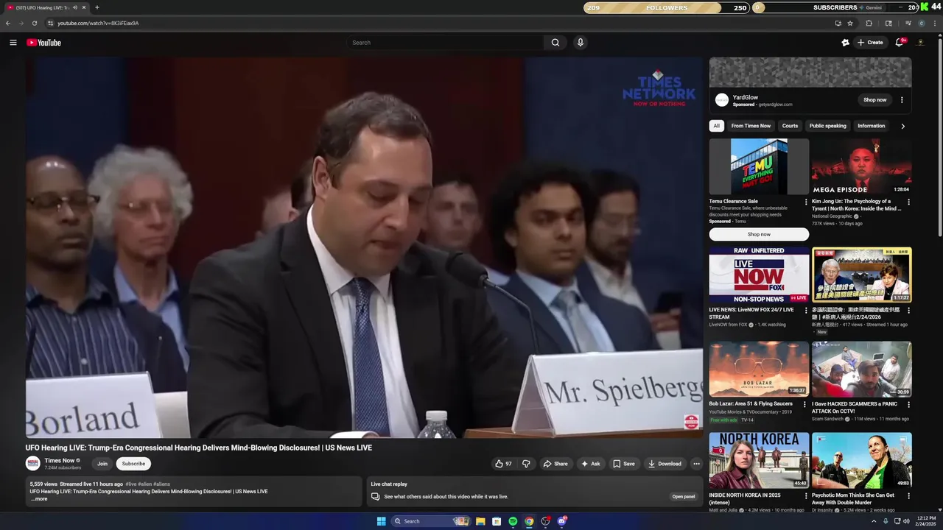The width and height of the screenshot is (943, 530).
Task: Open options for Psychotic Mom video
Action: (908, 496)
